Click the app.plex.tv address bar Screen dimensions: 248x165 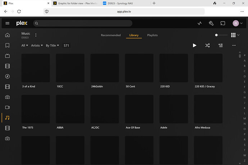pos(124,12)
